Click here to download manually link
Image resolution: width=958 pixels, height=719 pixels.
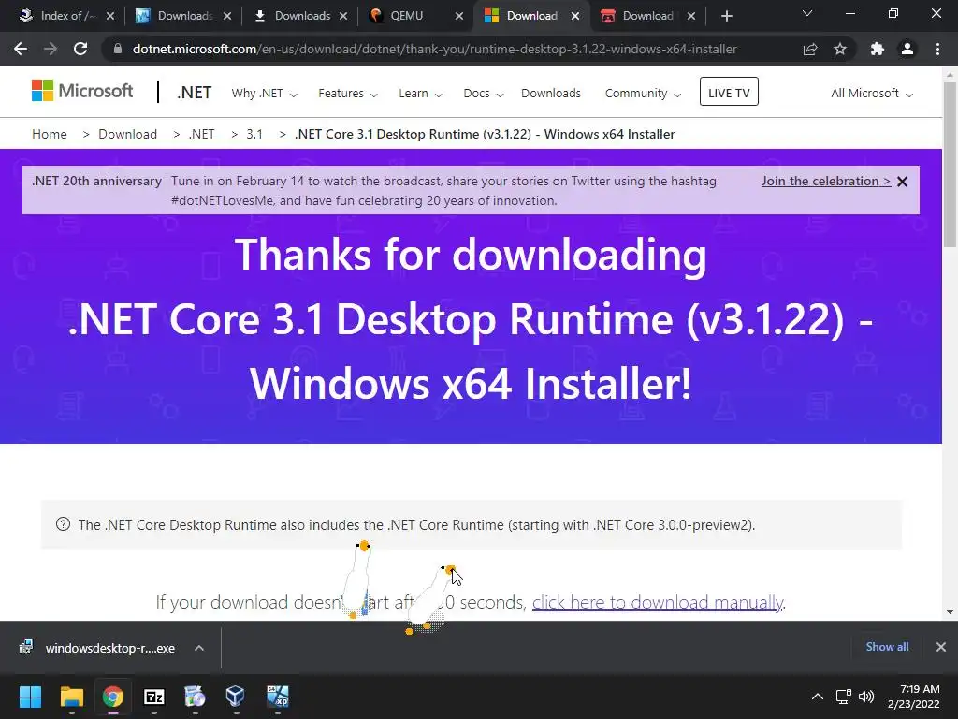point(658,602)
